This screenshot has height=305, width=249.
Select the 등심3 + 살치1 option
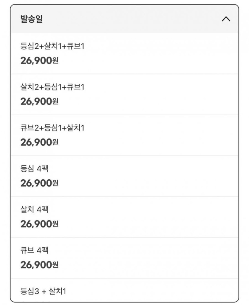pos(43,291)
